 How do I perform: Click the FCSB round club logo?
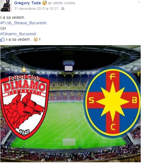tap(112, 102)
